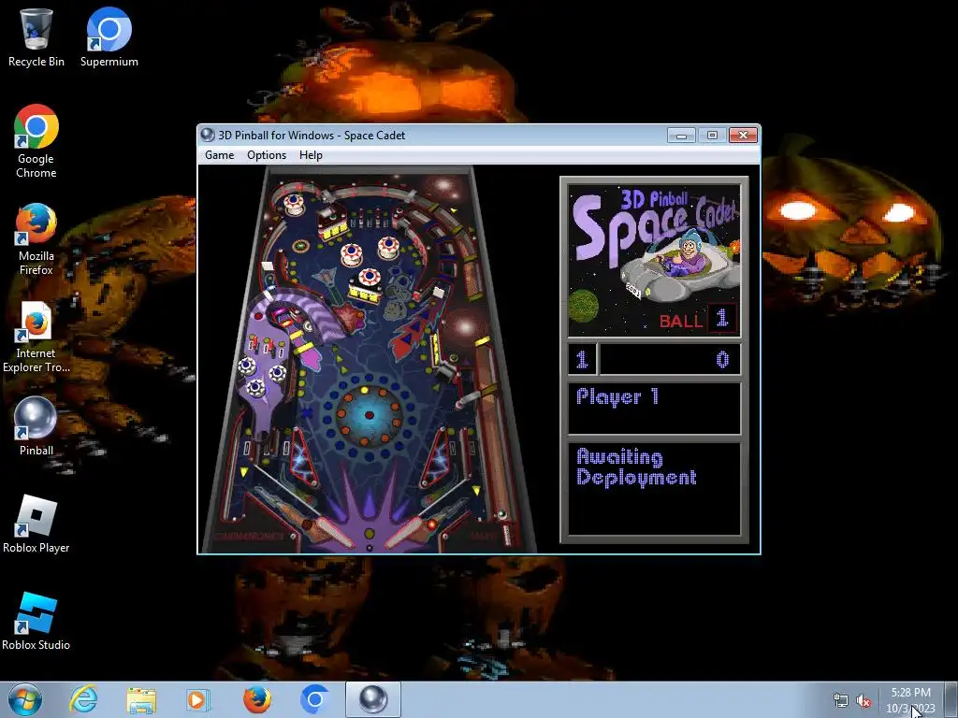Click the Space Cadet logo artwork
The width and height of the screenshot is (958, 718).
point(654,261)
